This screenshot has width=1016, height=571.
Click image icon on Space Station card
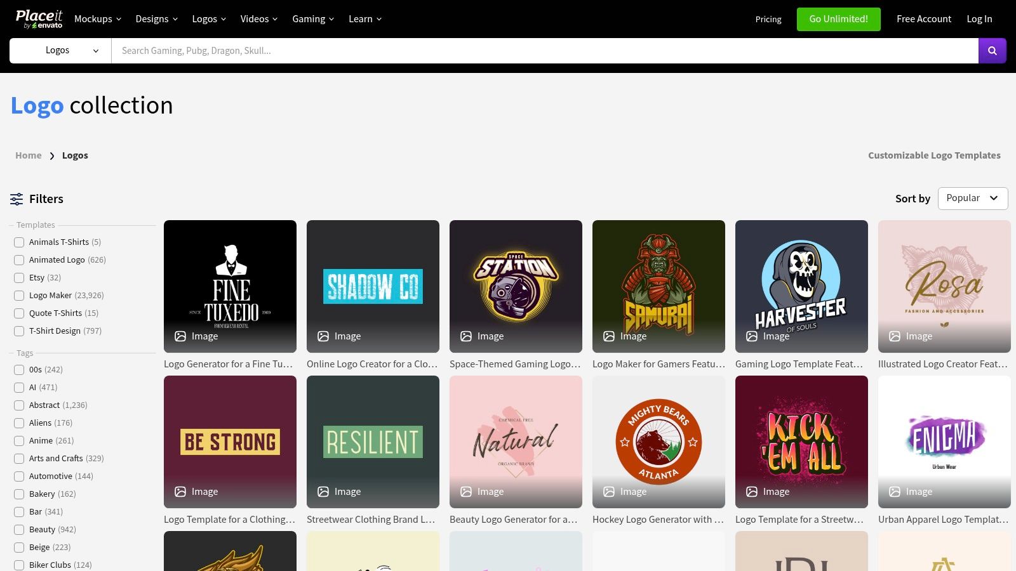[466, 336]
